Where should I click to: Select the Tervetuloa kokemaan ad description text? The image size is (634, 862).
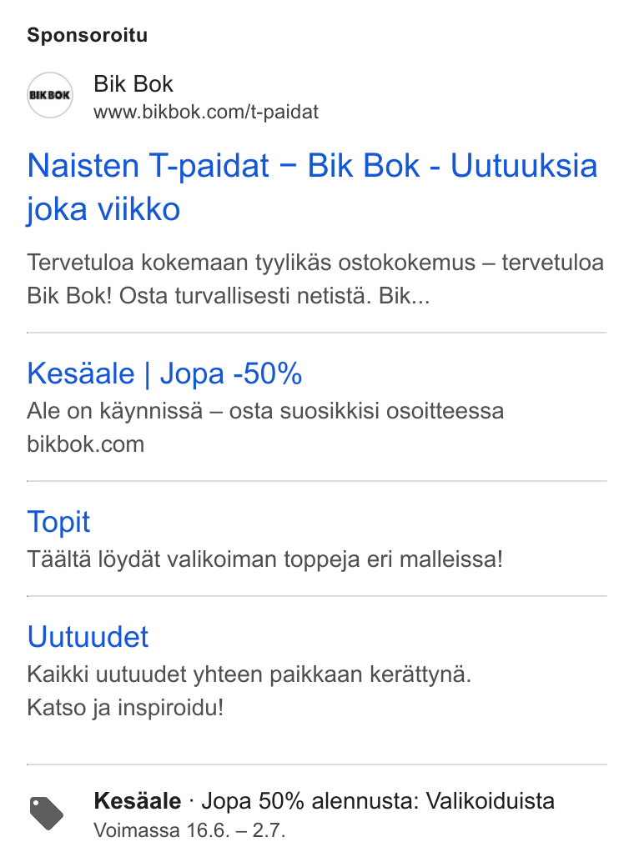click(x=315, y=279)
